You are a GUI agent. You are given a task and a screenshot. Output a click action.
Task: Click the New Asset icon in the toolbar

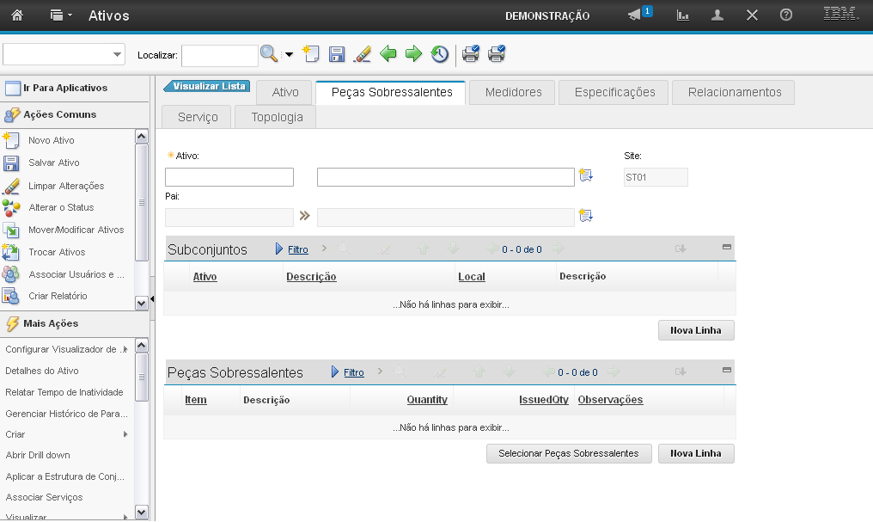coord(311,55)
